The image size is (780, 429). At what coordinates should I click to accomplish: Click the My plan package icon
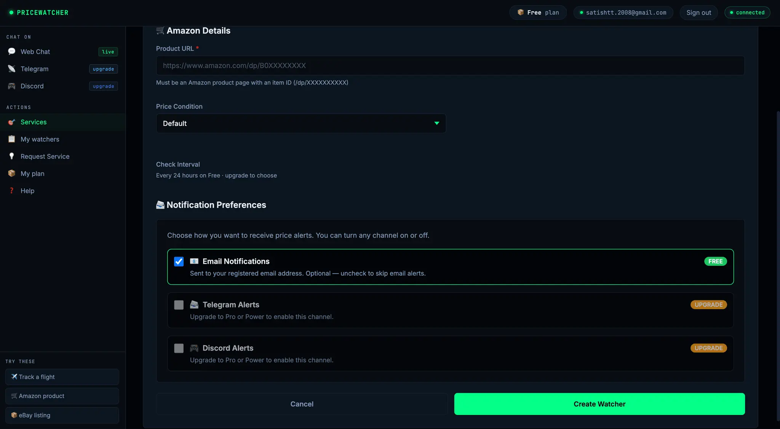[12, 174]
